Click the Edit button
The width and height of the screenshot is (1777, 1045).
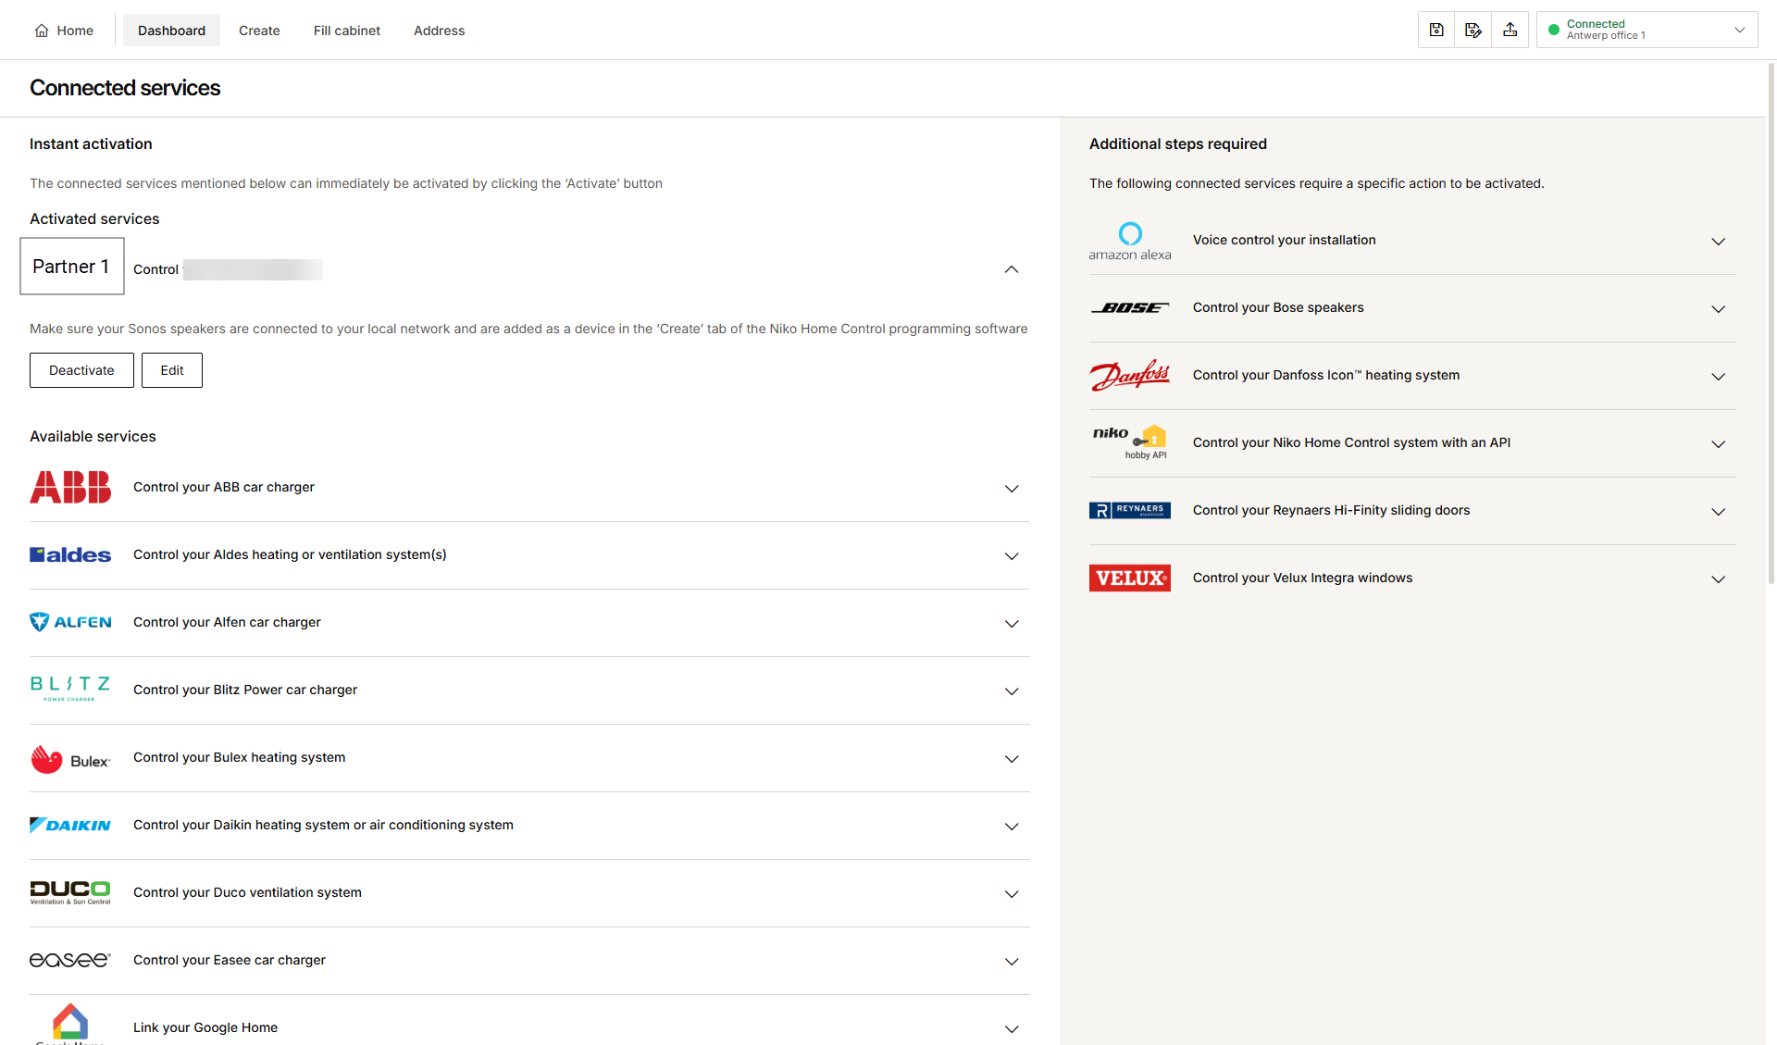172,370
